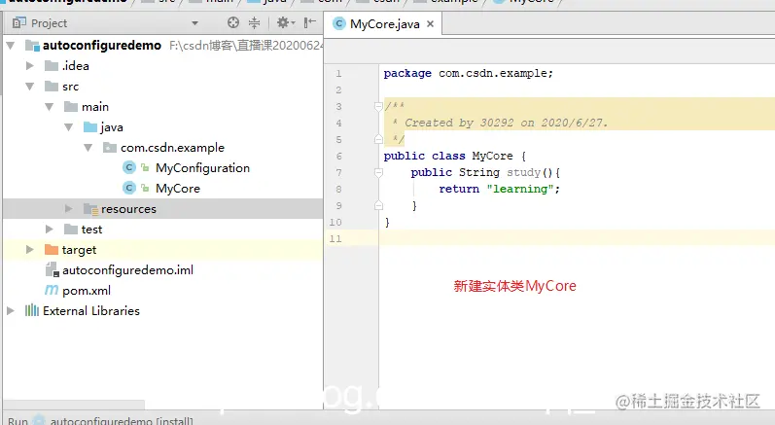Collapse the main folder
This screenshot has width=775, height=425.
[x=49, y=107]
